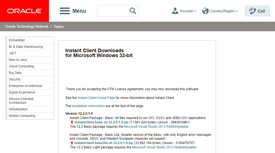Viewport: 275px width, 153px height.
Task: Click the search magnifier icon
Action: pos(133,11)
